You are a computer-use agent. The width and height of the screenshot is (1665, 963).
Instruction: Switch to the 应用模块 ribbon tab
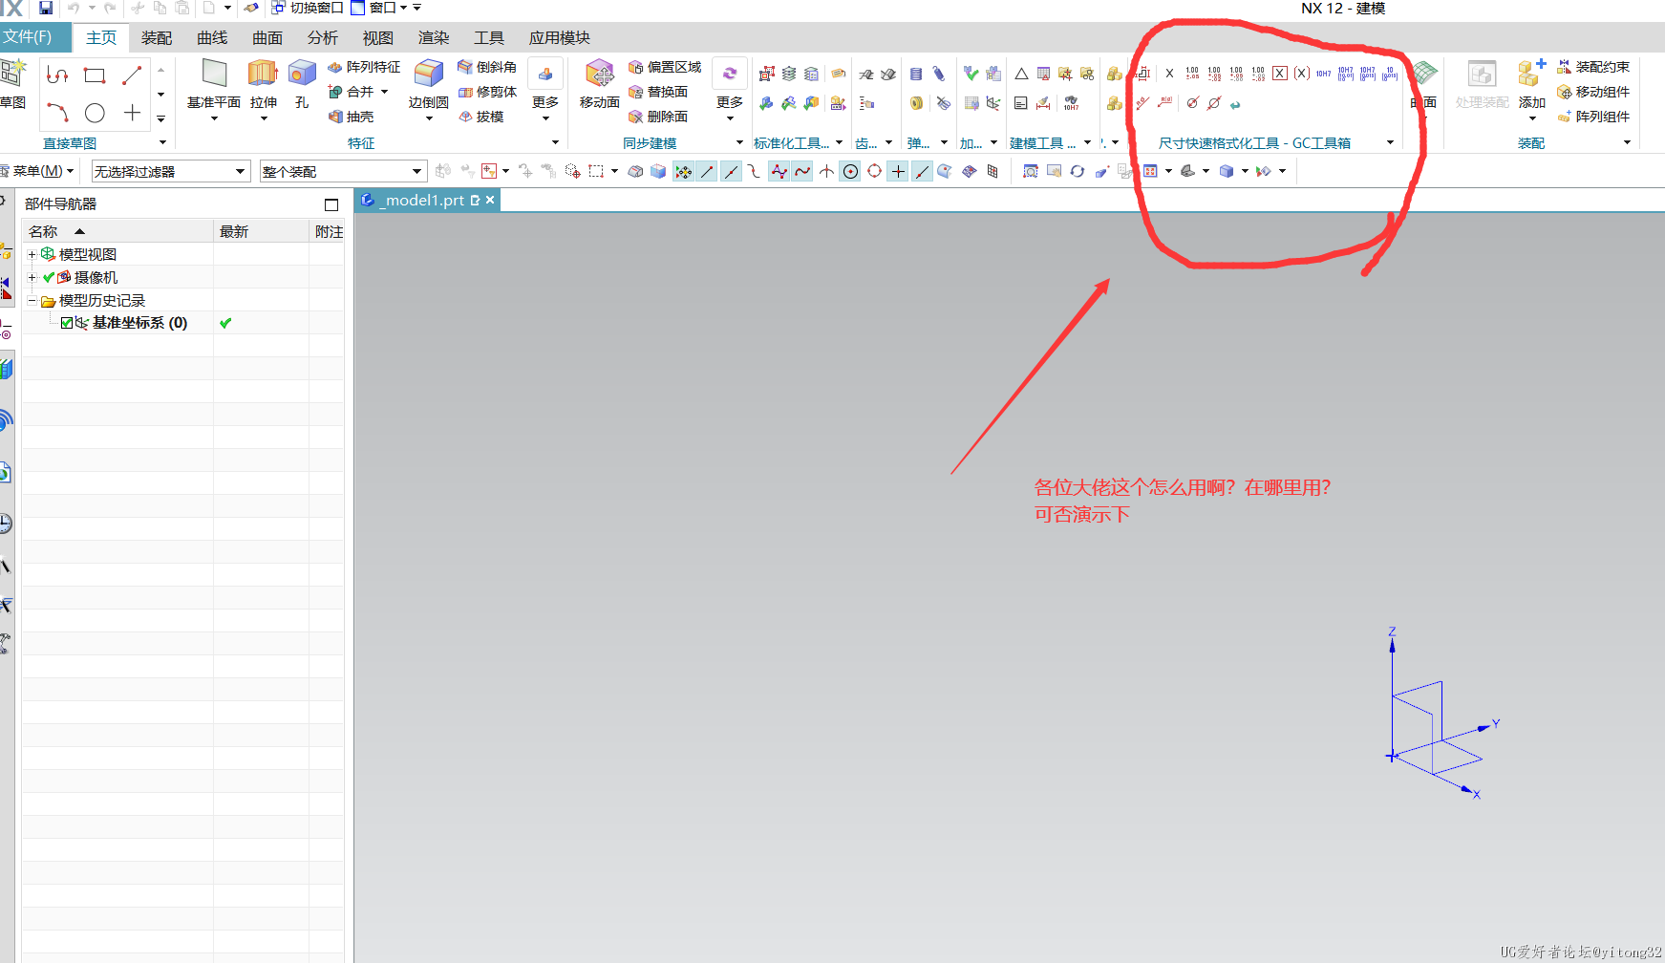point(560,37)
